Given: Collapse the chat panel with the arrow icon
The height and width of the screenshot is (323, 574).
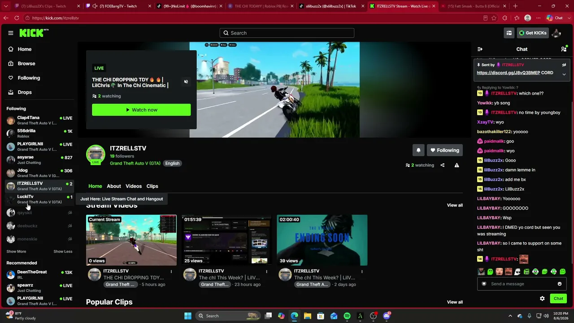Looking at the screenshot, I should pyautogui.click(x=480, y=49).
